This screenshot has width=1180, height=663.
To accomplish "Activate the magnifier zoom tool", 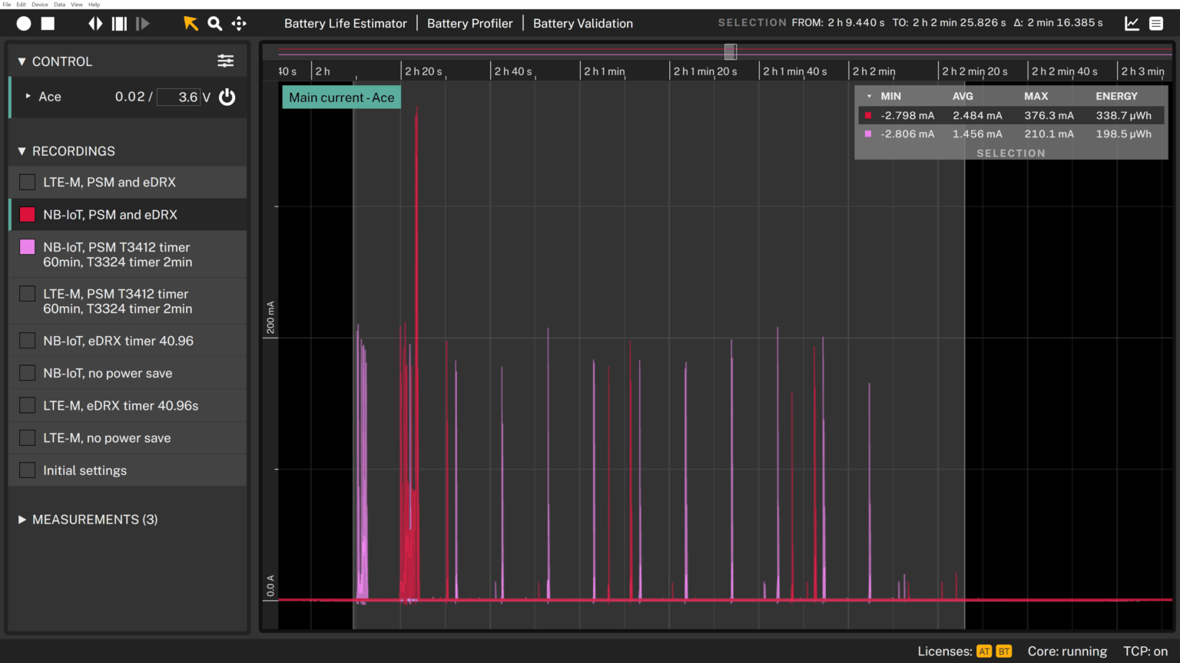I will coord(215,24).
